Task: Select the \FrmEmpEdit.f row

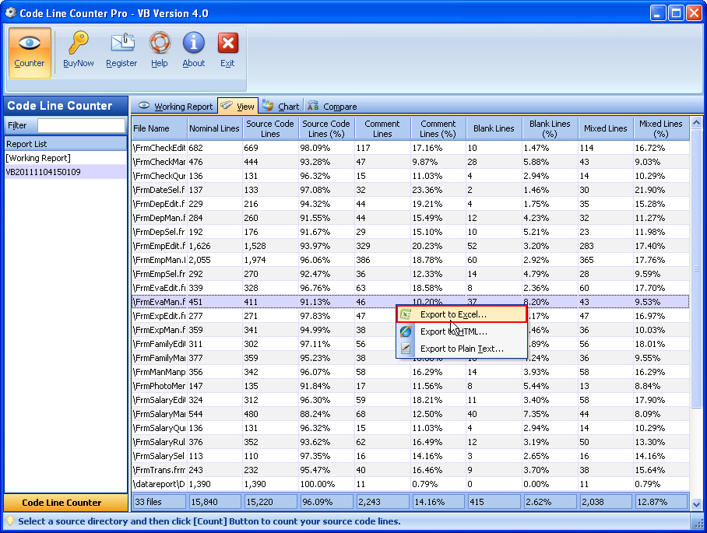Action: pos(410,246)
